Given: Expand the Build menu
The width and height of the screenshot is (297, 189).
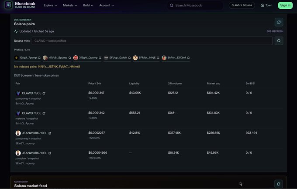Looking at the screenshot, I should (88, 5).
